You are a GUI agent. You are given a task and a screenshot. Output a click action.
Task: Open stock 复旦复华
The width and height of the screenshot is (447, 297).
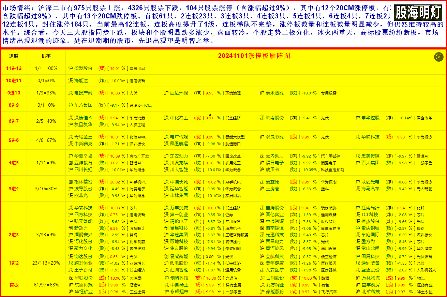pyautogui.click(x=83, y=124)
